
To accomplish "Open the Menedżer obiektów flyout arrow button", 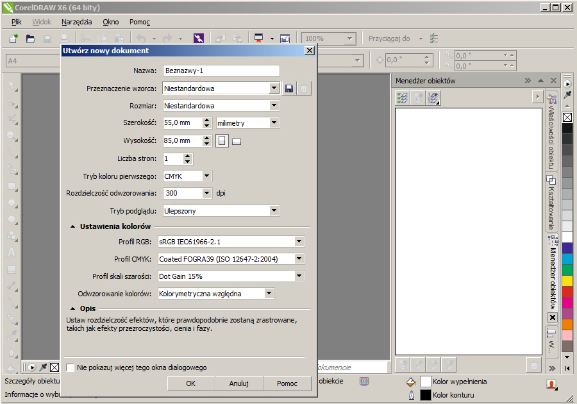I will 538,97.
